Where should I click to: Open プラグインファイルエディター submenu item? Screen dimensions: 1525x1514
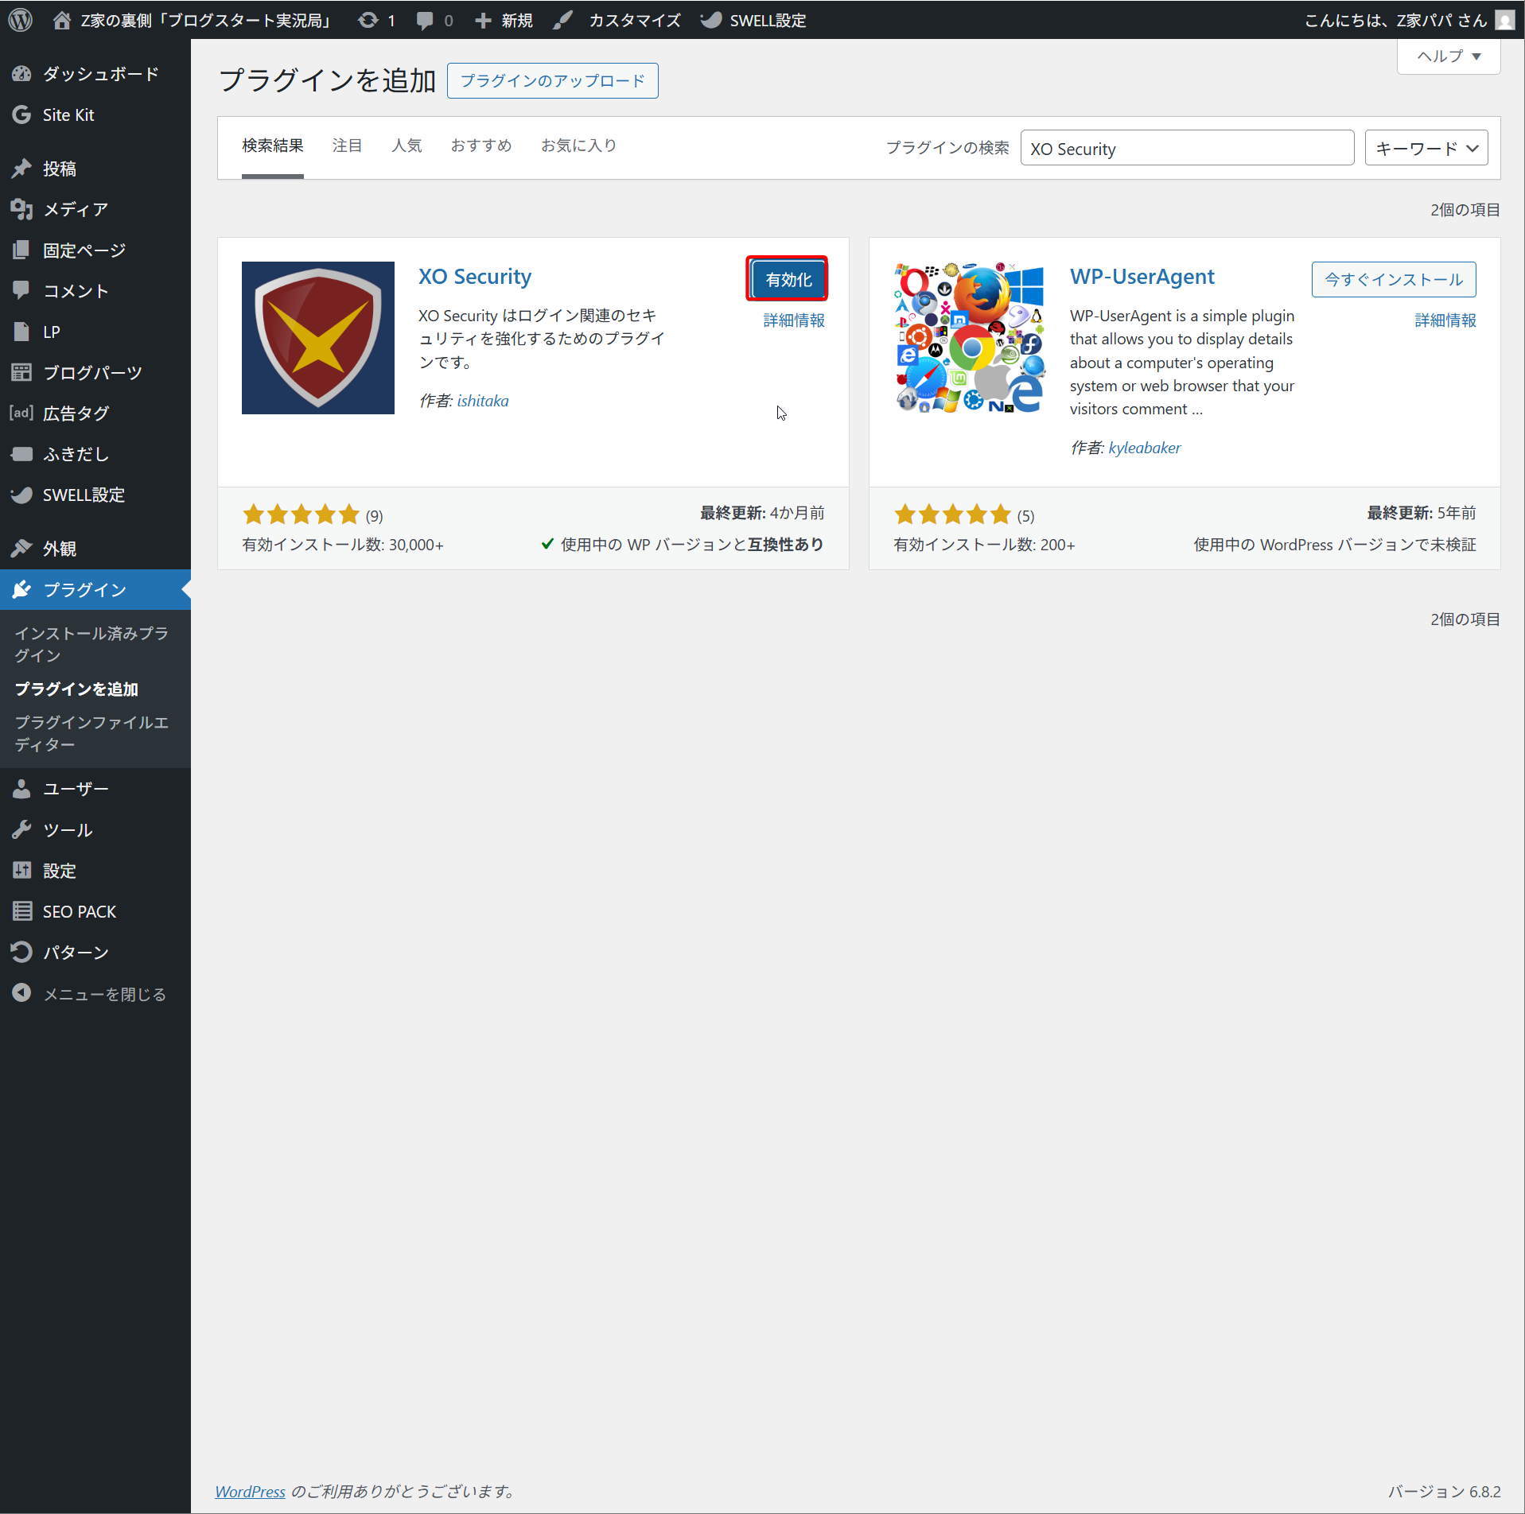(91, 733)
